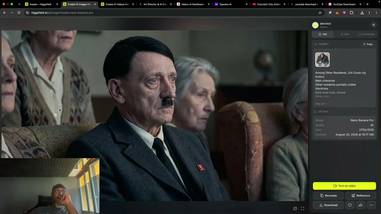This screenshot has height=214, width=381.
Task: Switch to the youtube download search tab
Action: [x=307, y=4]
